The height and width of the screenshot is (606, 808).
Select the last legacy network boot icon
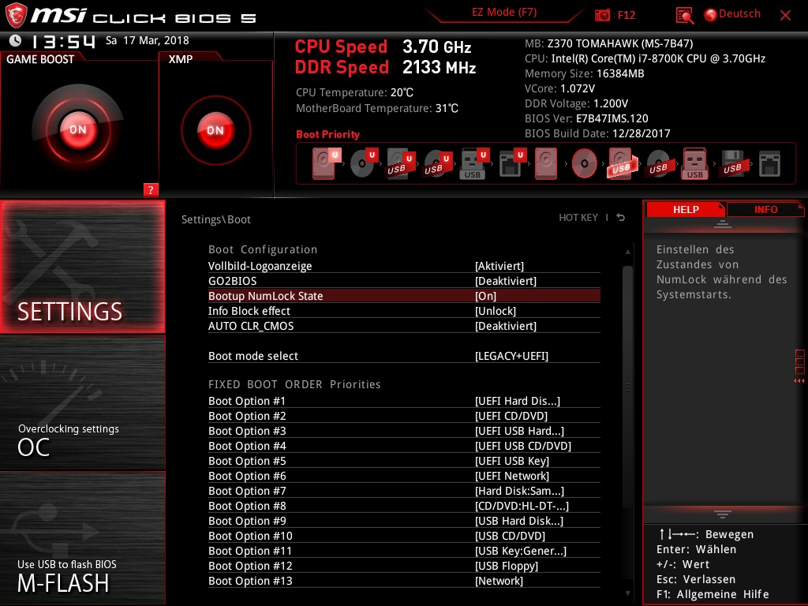coord(769,164)
